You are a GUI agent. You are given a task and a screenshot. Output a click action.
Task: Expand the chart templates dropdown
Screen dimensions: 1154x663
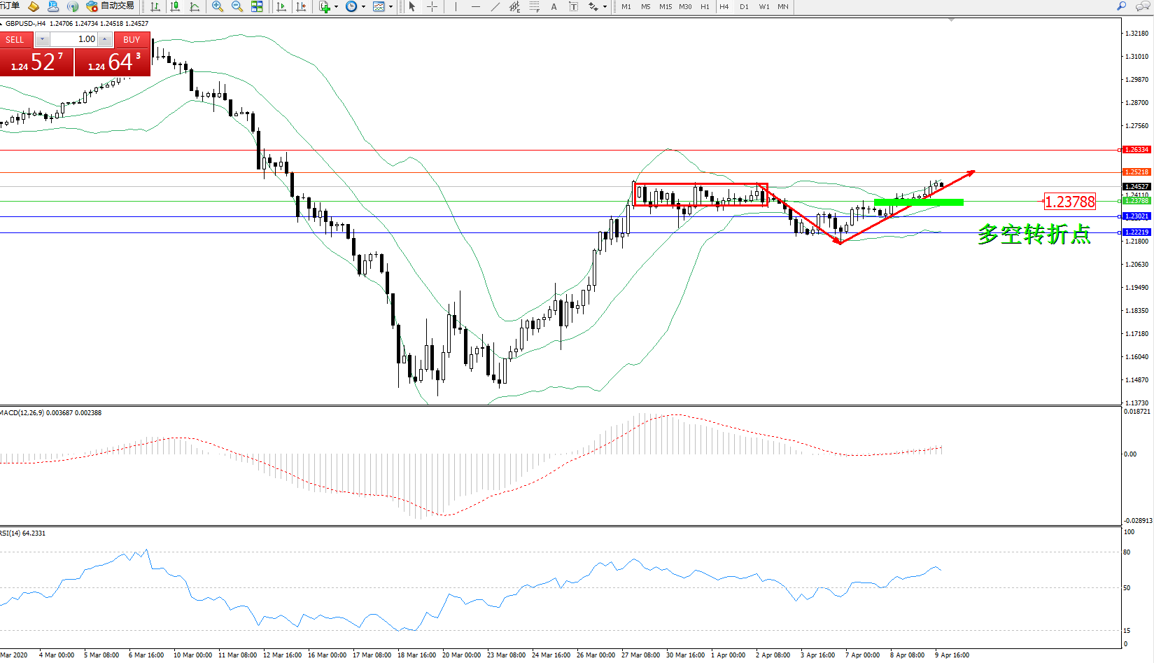[390, 7]
